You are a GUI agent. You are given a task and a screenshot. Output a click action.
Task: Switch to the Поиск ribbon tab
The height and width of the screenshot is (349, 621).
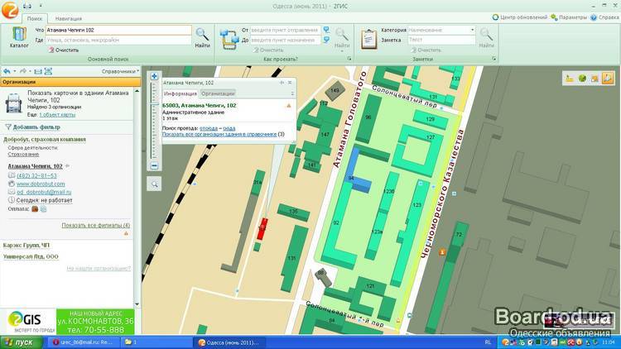pos(35,18)
